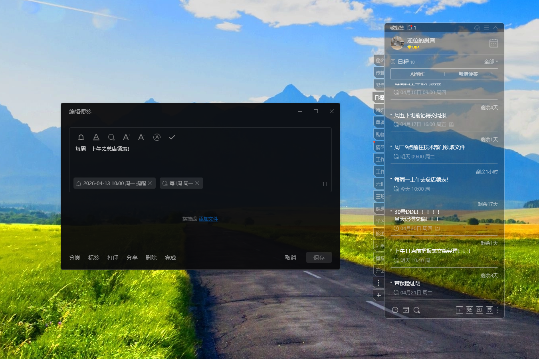Image resolution: width=539 pixels, height=359 pixels.
Task: Remove the 2026-04-13 reminder tag
Action: (x=150, y=183)
